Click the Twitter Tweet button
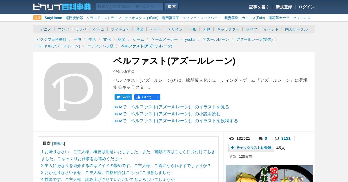The height and width of the screenshot is (182, 348). [x=123, y=97]
